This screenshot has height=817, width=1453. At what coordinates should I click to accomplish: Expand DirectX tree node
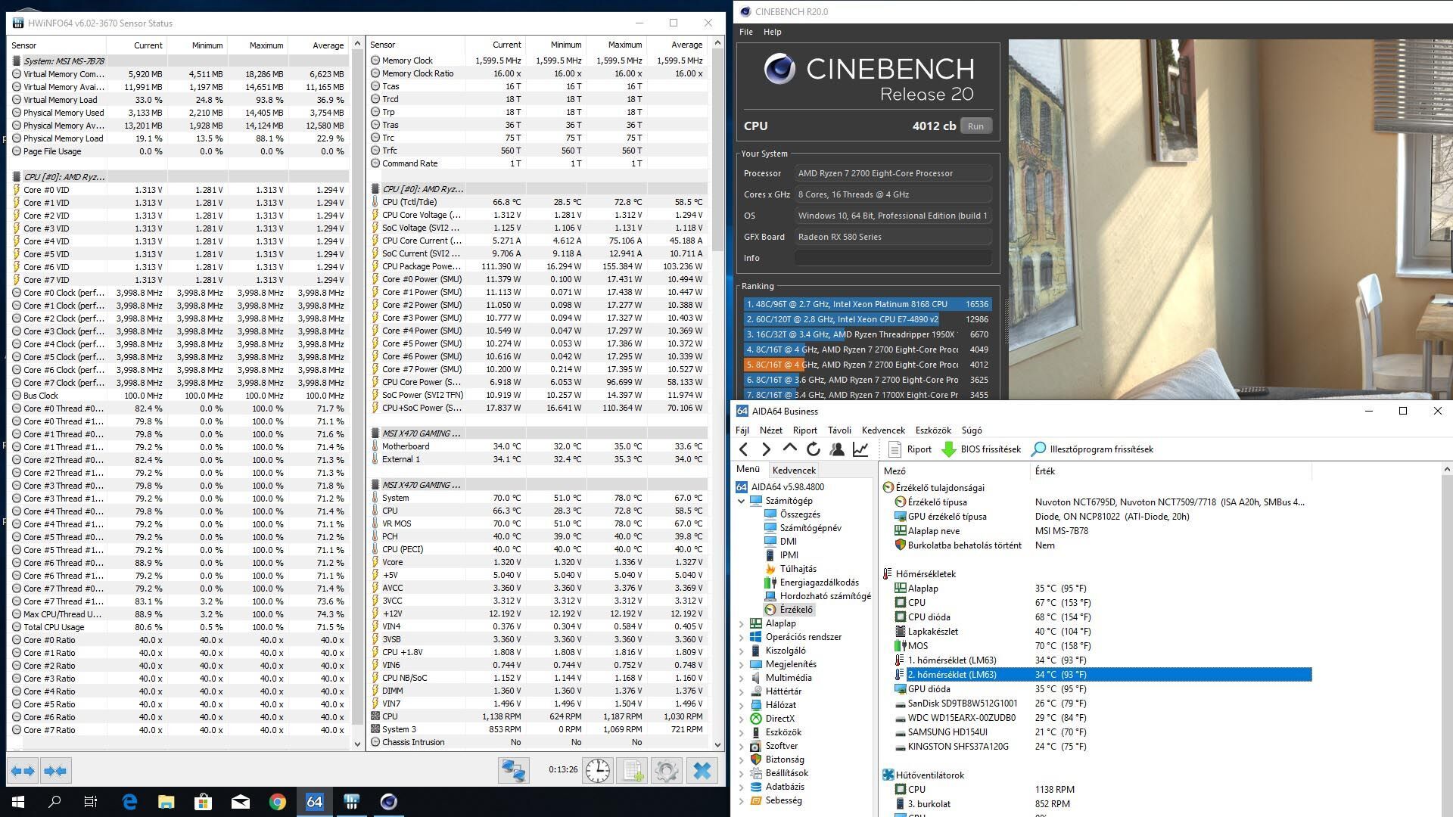pos(742,719)
